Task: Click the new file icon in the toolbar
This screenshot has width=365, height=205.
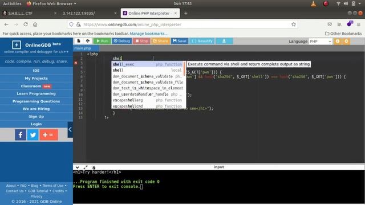Action: click(79, 41)
